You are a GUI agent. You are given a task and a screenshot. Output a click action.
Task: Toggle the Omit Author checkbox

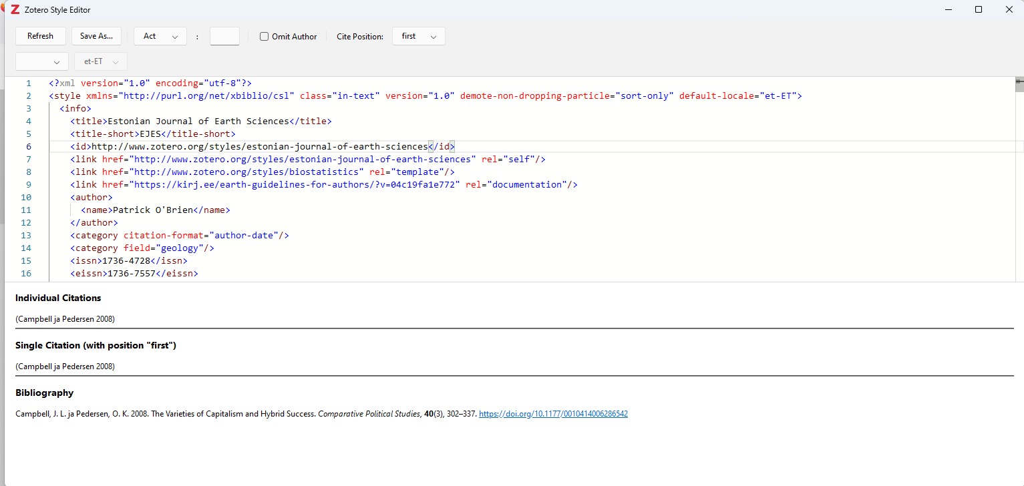(265, 37)
